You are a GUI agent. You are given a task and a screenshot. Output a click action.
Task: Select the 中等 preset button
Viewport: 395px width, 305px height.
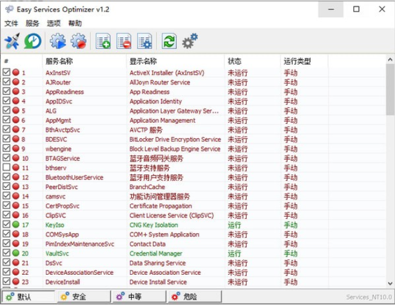click(x=140, y=297)
